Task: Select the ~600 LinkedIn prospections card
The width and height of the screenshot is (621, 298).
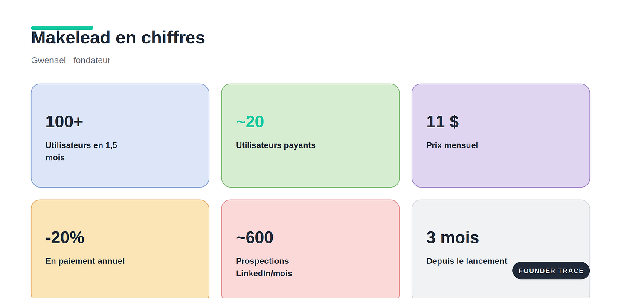Action: [310, 249]
